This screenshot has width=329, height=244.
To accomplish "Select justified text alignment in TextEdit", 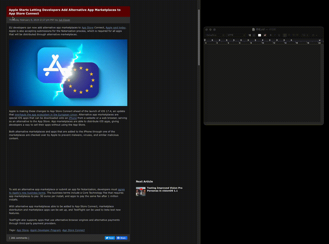I will pyautogui.click(x=297, y=35).
